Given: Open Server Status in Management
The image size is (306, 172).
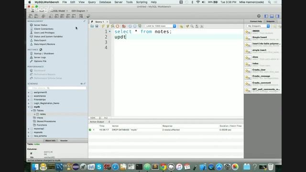Looking at the screenshot, I should pyautogui.click(x=41, y=25).
